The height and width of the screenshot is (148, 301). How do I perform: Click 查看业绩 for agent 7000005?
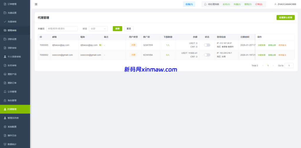pyautogui.click(x=272, y=45)
